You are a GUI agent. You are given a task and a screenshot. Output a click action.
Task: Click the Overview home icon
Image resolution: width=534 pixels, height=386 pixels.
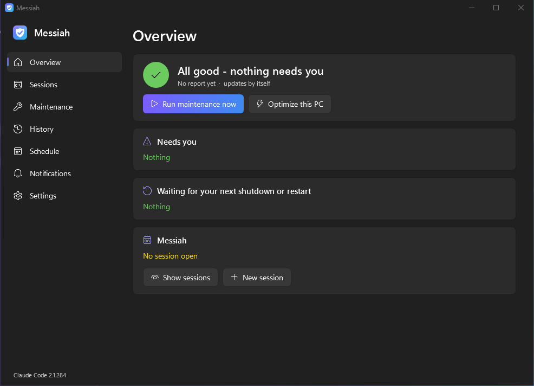[x=18, y=62]
